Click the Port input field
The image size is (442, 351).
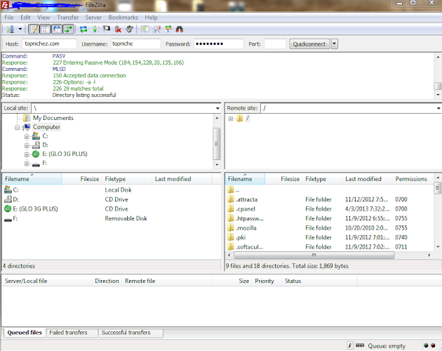pyautogui.click(x=275, y=44)
